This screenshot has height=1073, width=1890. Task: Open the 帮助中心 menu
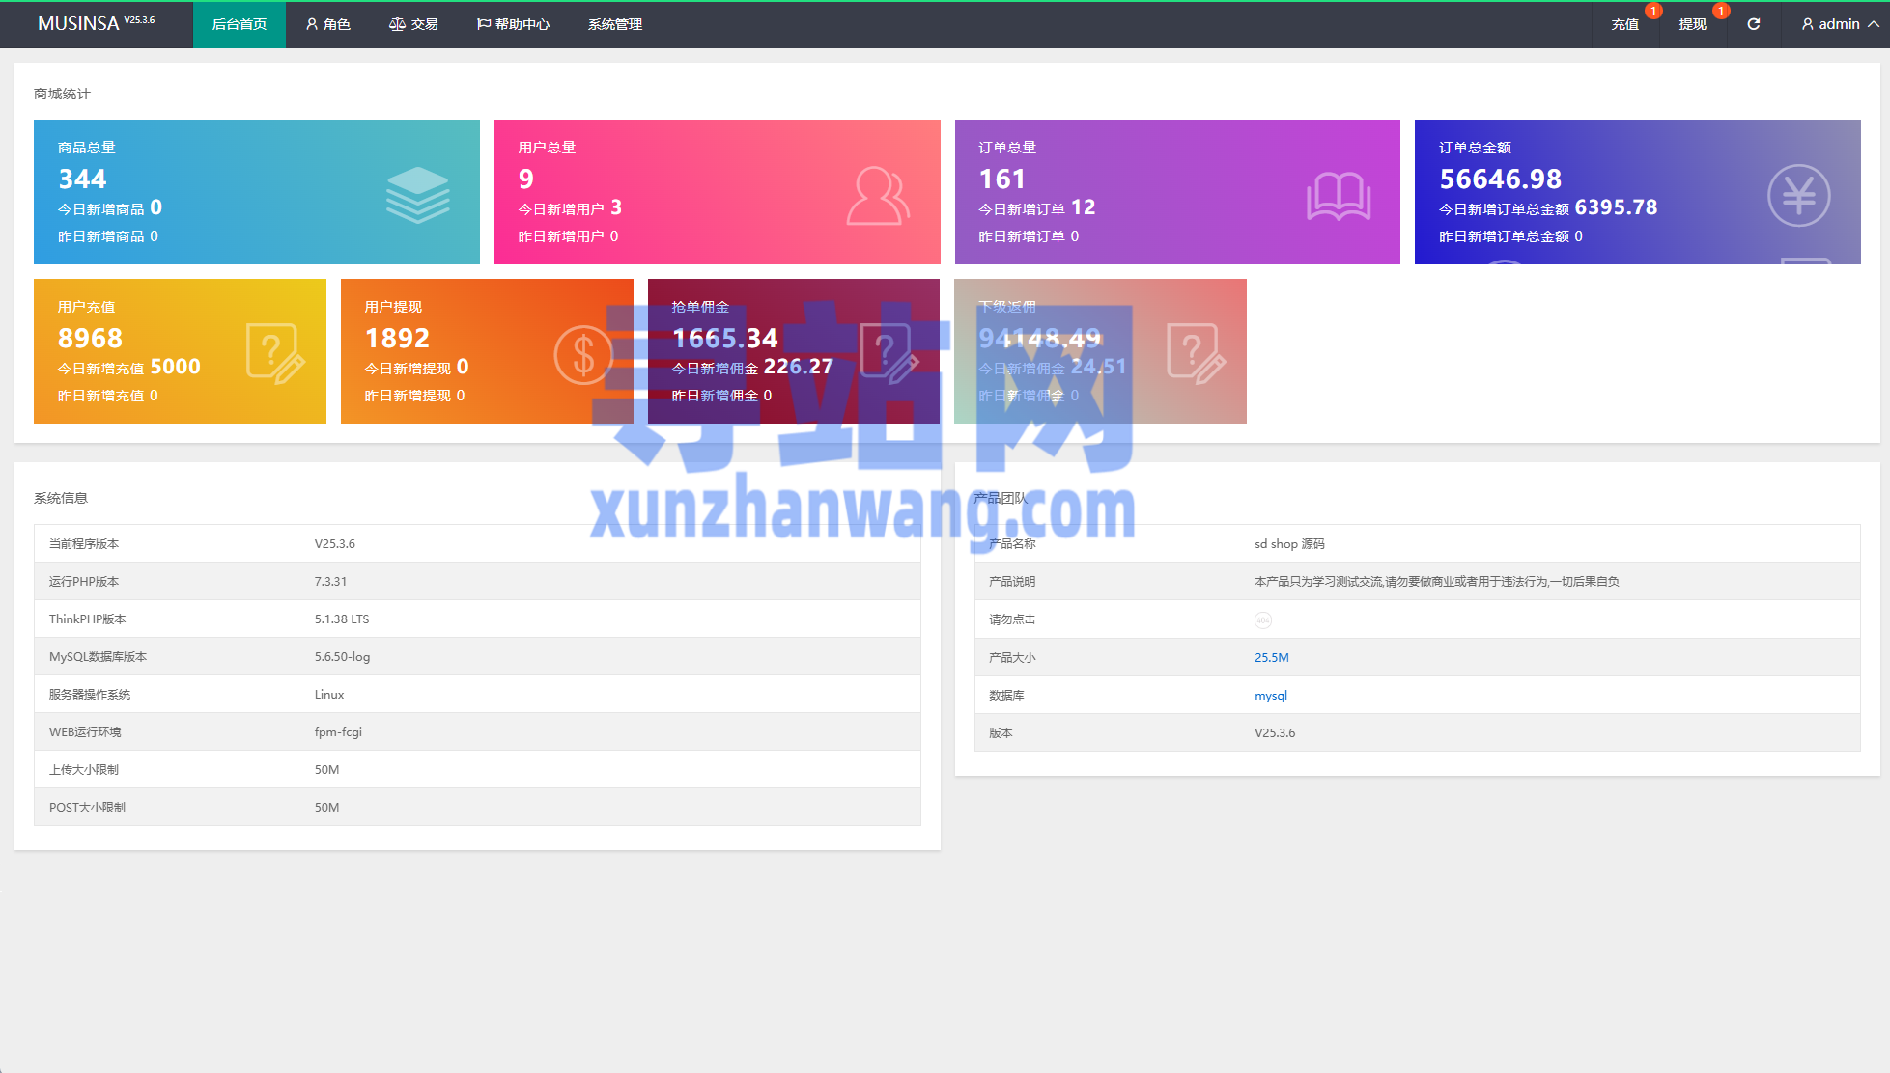click(x=513, y=24)
